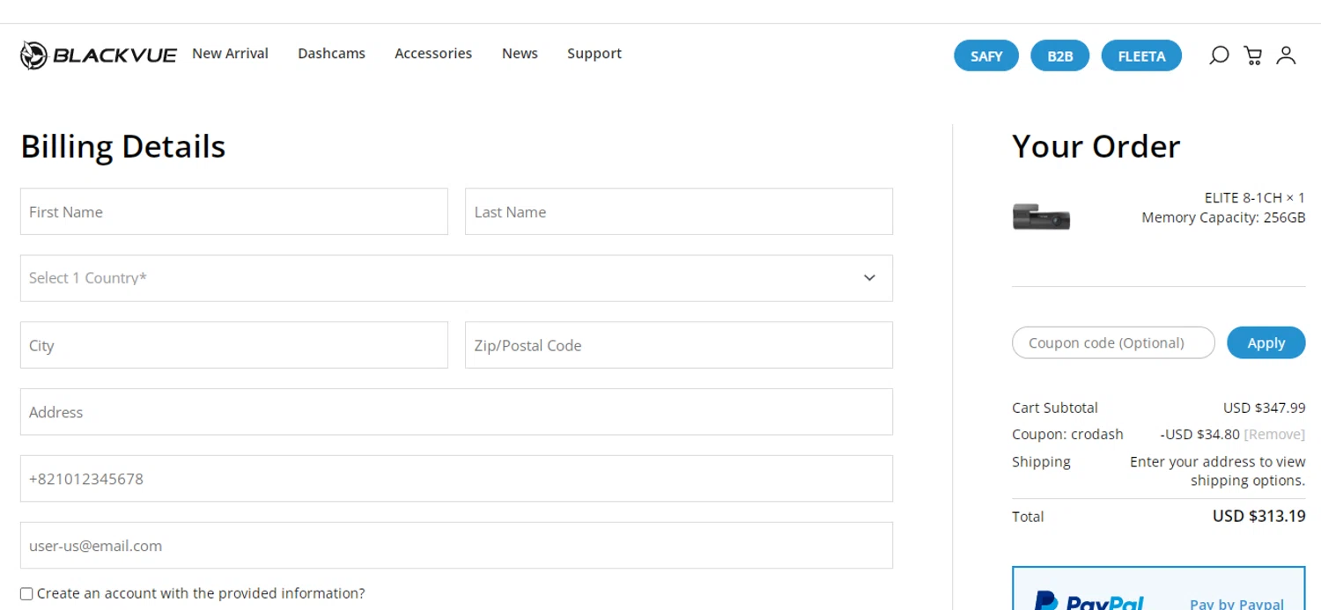
Task: Remove the crodash coupon
Action: pos(1274,434)
